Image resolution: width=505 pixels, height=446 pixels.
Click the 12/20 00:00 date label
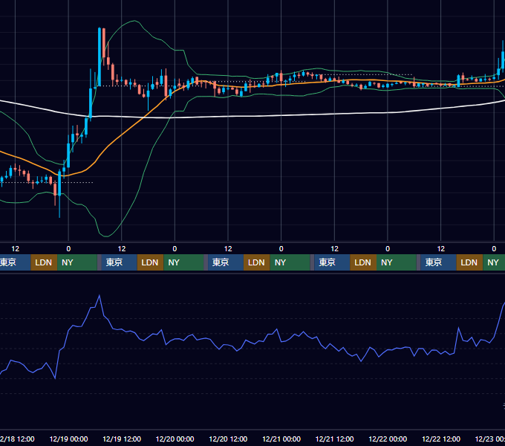(x=175, y=439)
